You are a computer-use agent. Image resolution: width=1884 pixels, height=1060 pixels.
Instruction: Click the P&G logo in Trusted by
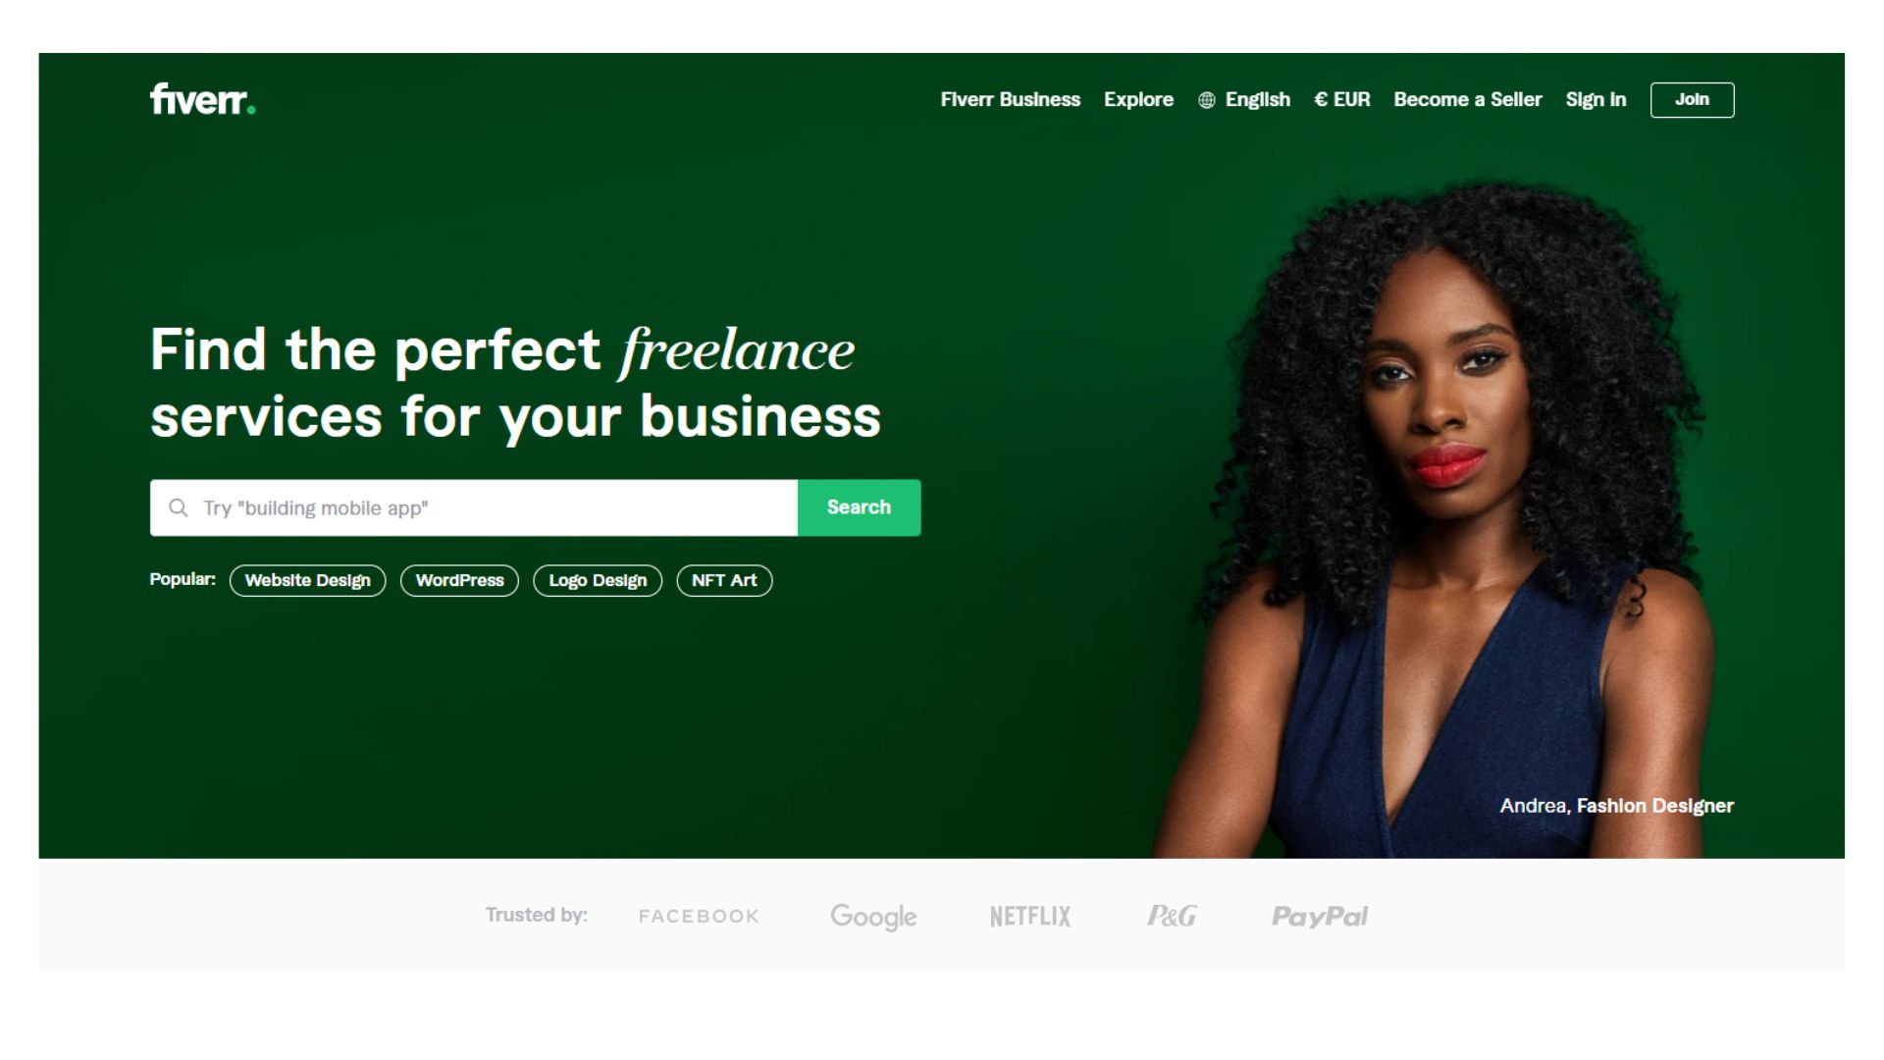point(1172,916)
